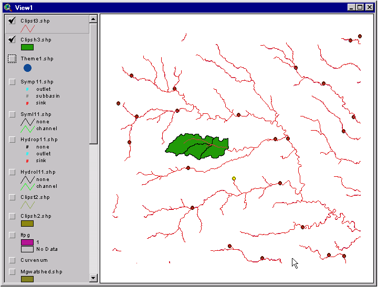Click the black 'none' line symbol under Hydrol11.shp

[27, 179]
